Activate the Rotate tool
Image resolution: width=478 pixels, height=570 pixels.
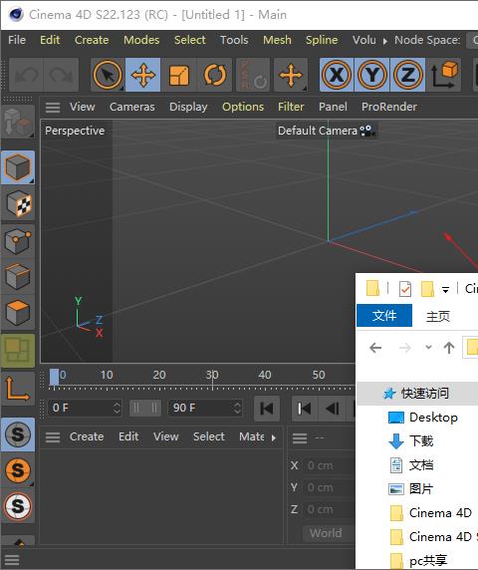point(215,76)
